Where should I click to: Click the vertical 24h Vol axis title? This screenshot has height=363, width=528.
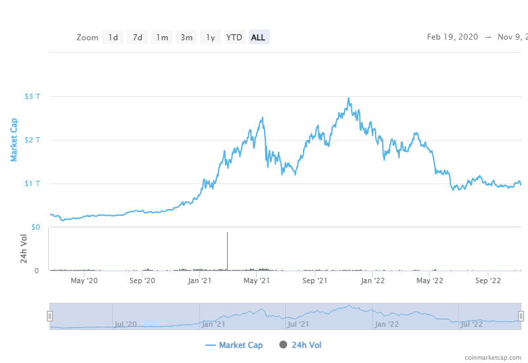(x=24, y=249)
